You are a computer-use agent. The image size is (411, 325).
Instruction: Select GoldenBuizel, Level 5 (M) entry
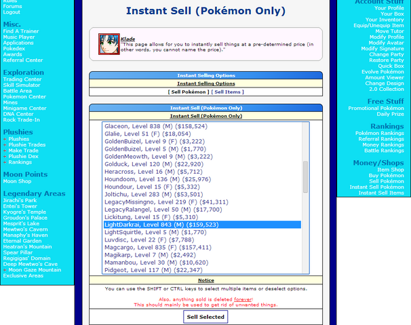point(202,149)
